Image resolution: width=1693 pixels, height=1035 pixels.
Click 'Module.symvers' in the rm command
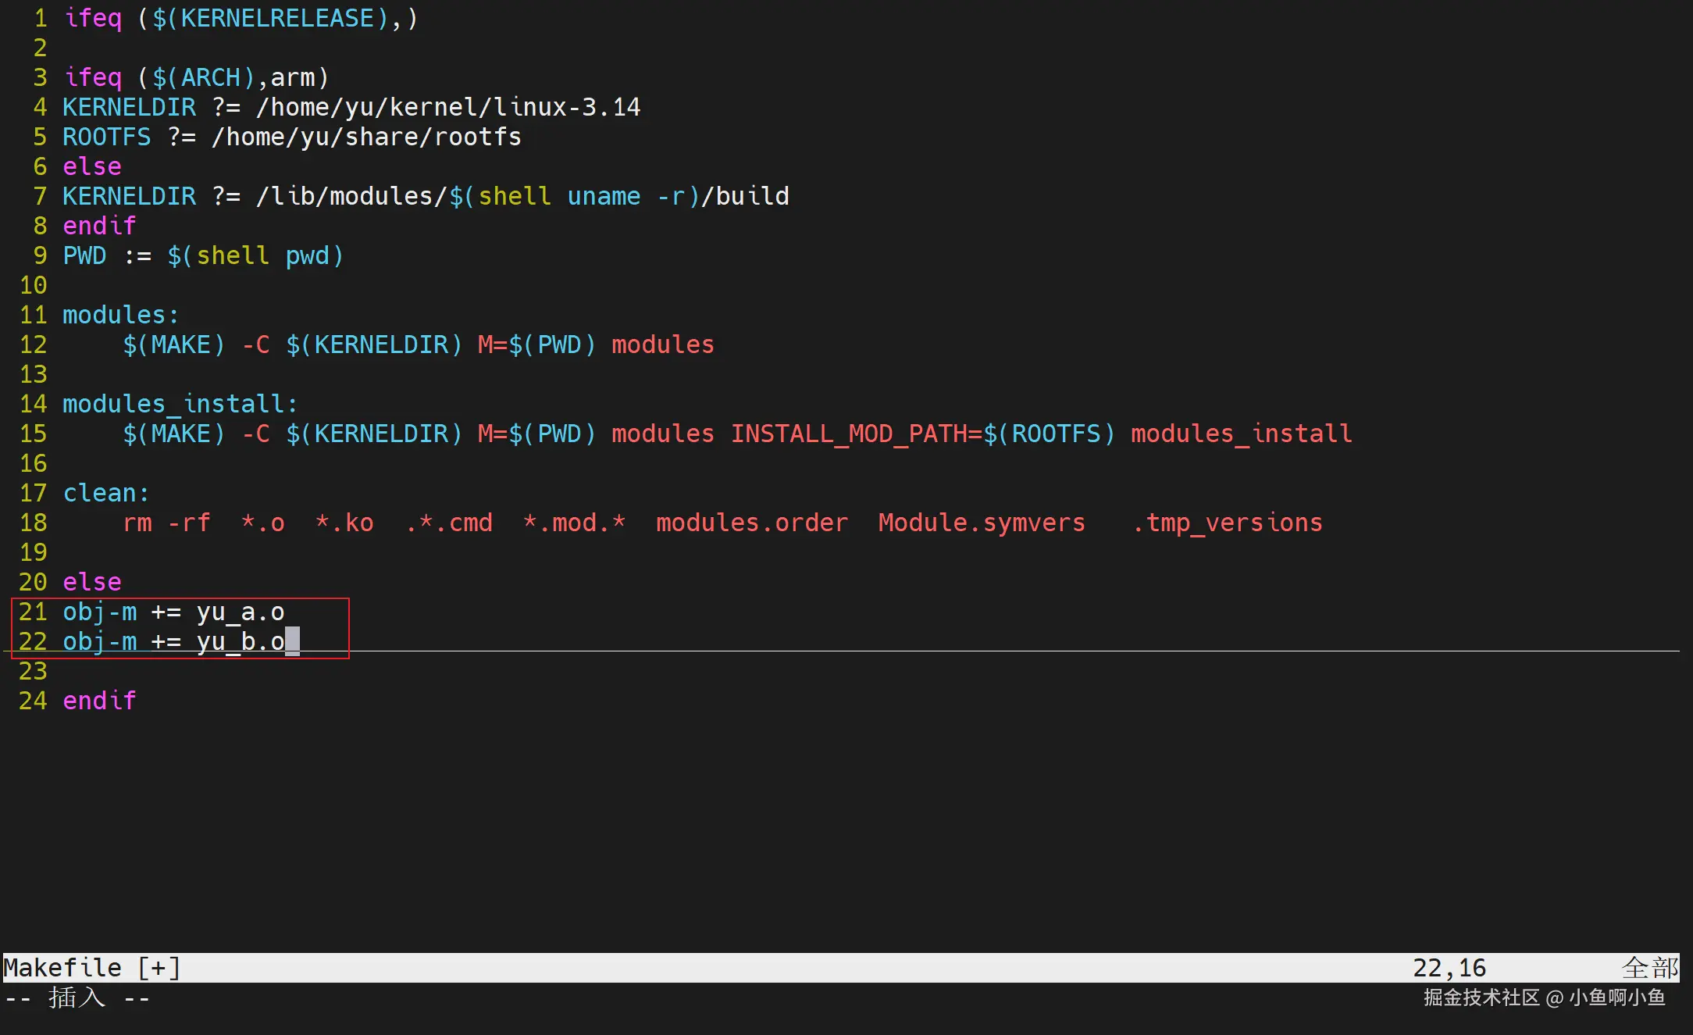point(982,523)
